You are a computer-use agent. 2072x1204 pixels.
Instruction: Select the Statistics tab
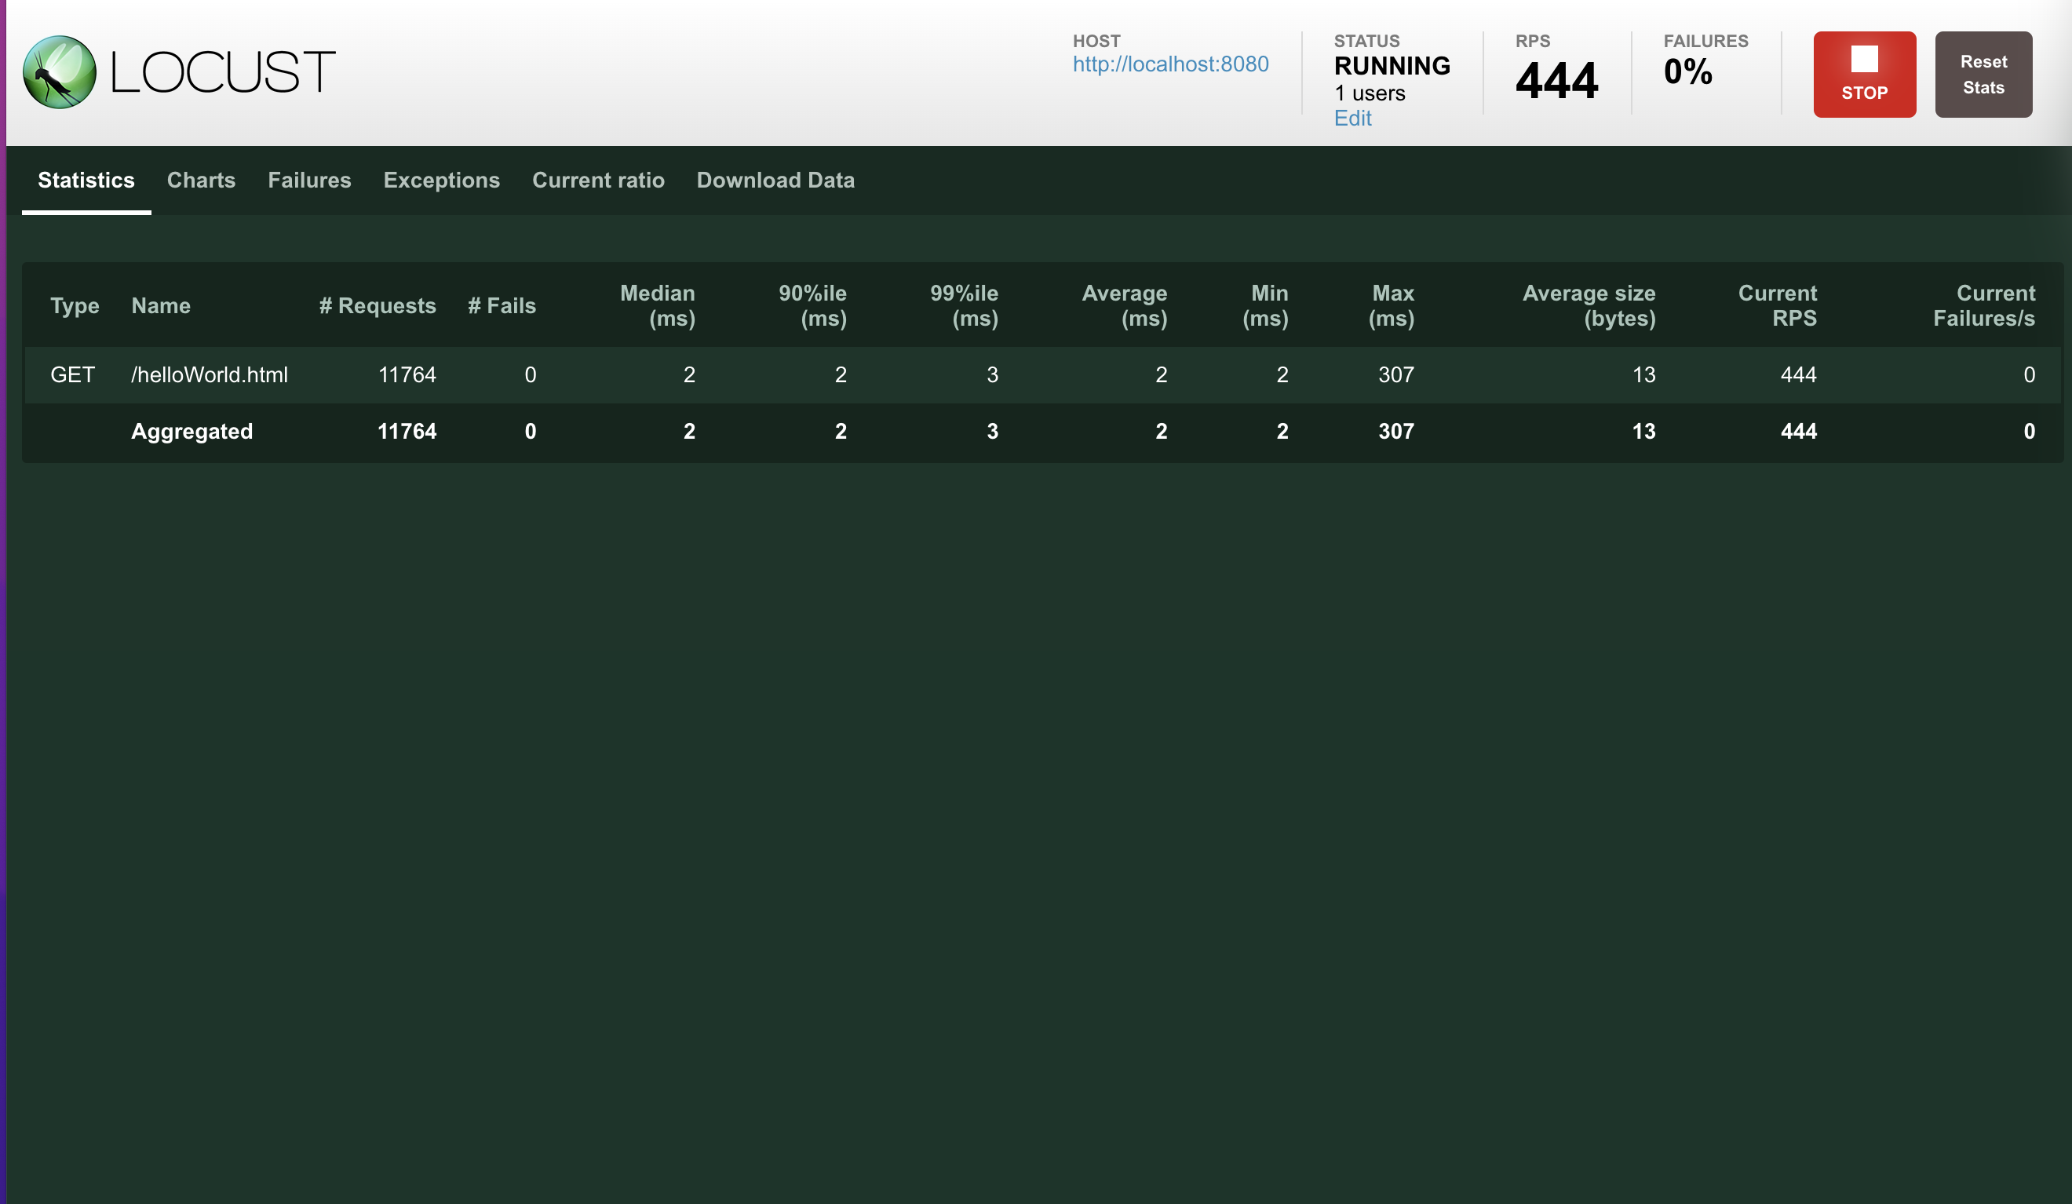86,180
